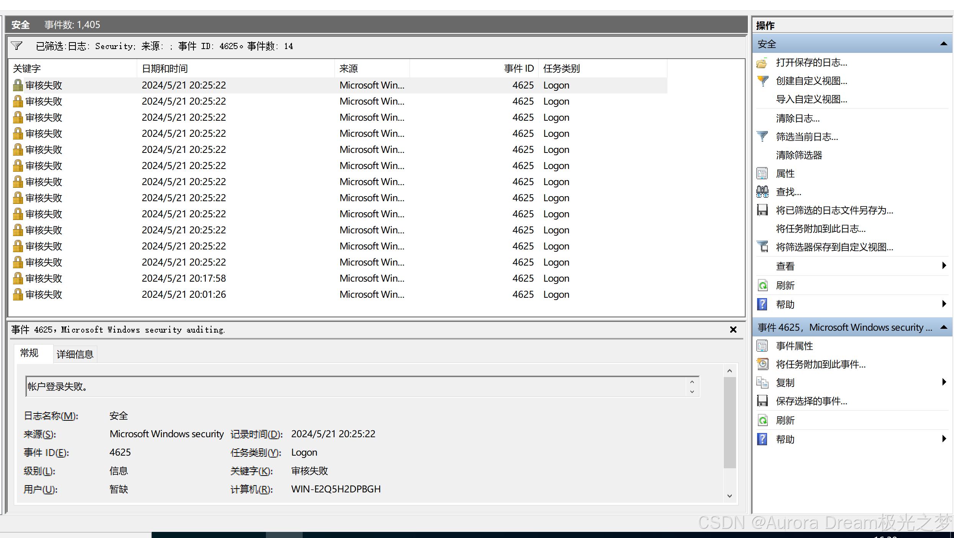Click the attach task to this event icon

tap(762, 364)
